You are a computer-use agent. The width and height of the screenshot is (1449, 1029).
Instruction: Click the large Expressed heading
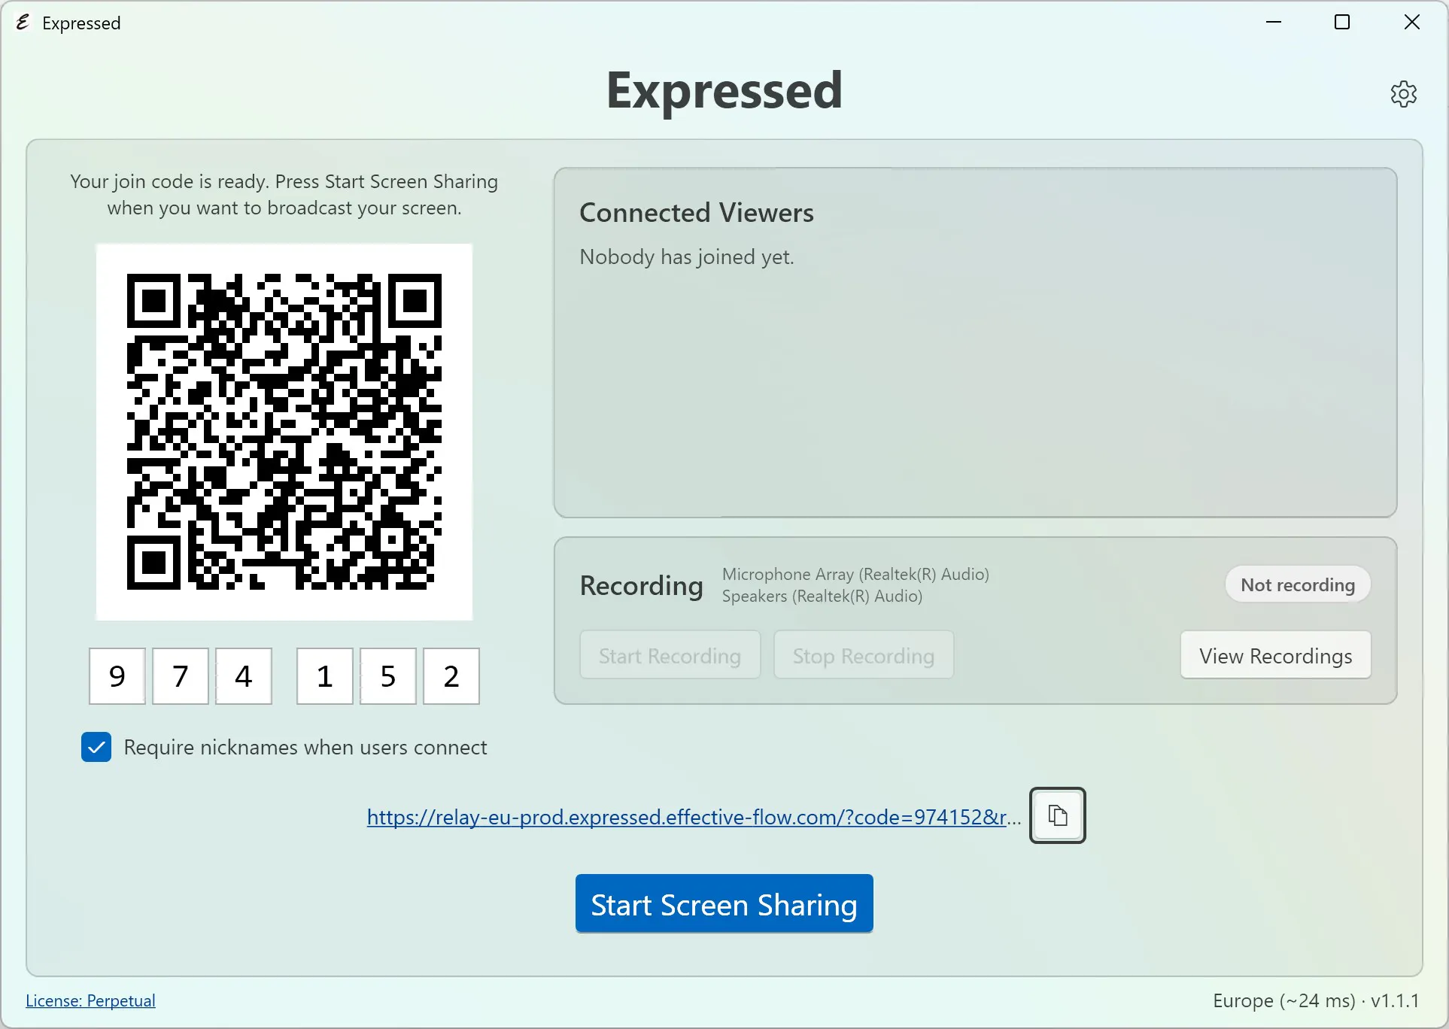(x=724, y=90)
